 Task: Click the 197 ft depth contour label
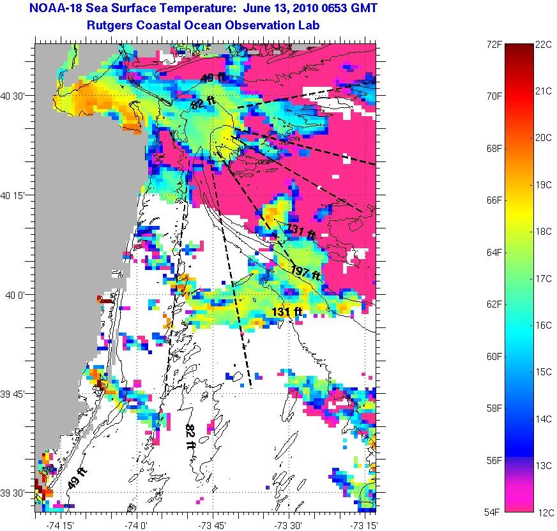pyautogui.click(x=306, y=273)
